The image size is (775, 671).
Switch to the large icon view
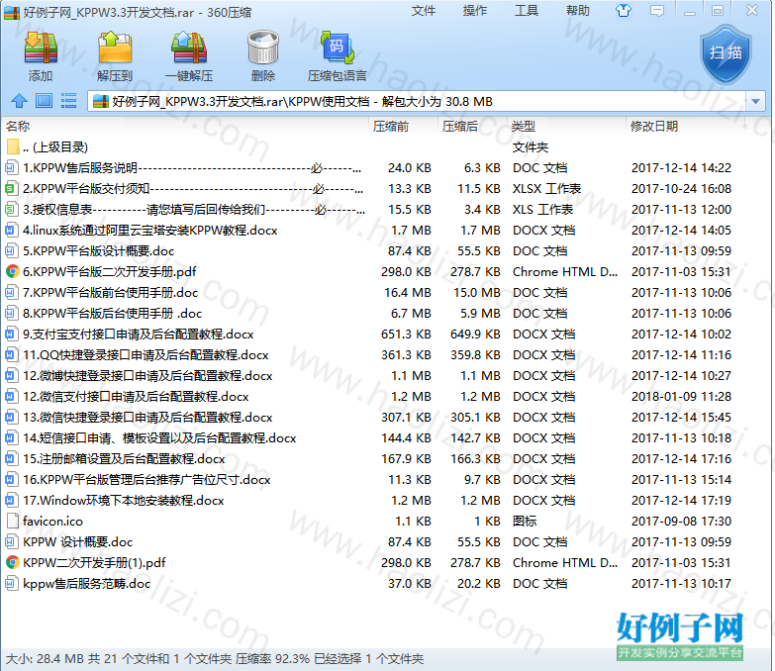pyautogui.click(x=44, y=101)
